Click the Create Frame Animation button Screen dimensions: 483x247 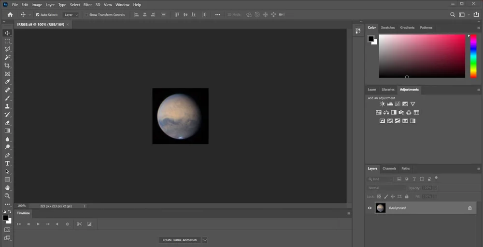pos(179,240)
